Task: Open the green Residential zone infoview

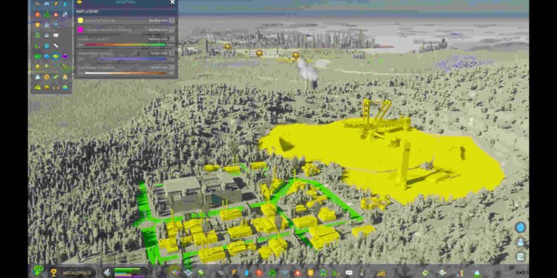Action: 38,56
